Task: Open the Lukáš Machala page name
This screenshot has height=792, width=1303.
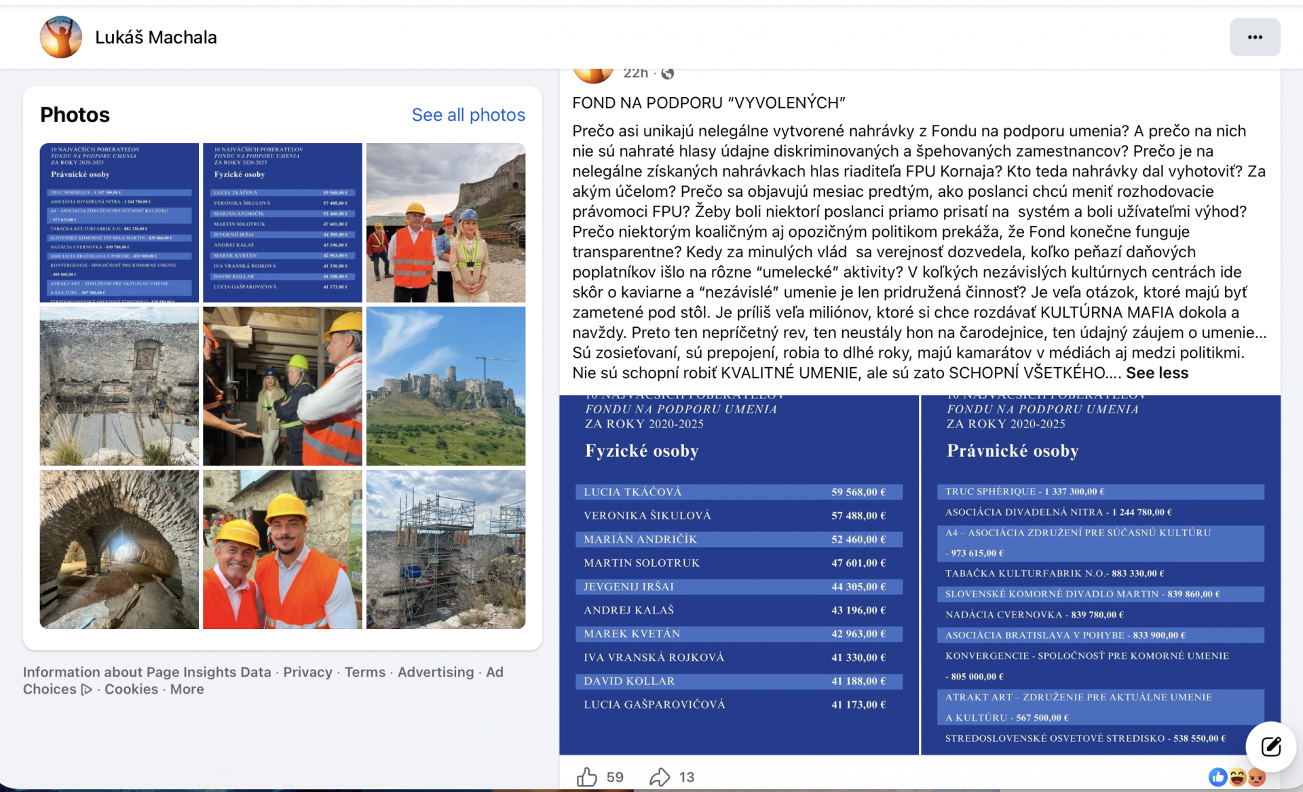Action: [x=156, y=37]
